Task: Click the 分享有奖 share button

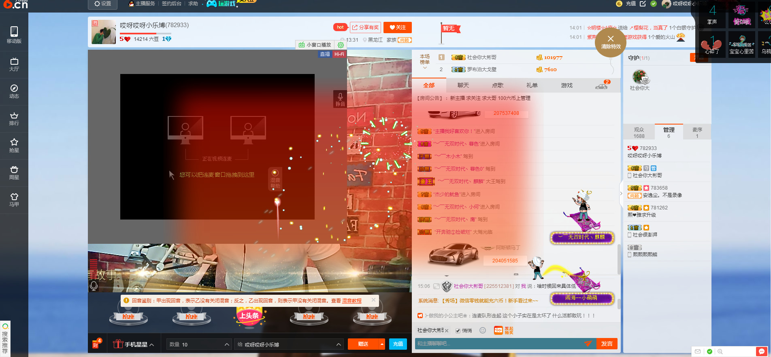Action: [x=365, y=27]
